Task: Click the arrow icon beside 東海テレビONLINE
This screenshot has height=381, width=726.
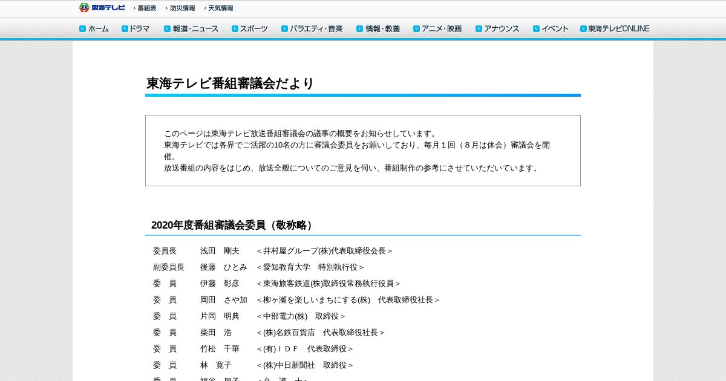Action: tap(583, 29)
